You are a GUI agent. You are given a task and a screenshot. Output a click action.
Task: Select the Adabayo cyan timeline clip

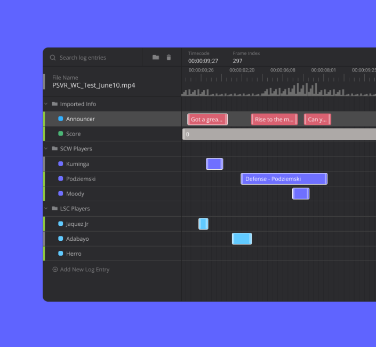pyautogui.click(x=242, y=239)
